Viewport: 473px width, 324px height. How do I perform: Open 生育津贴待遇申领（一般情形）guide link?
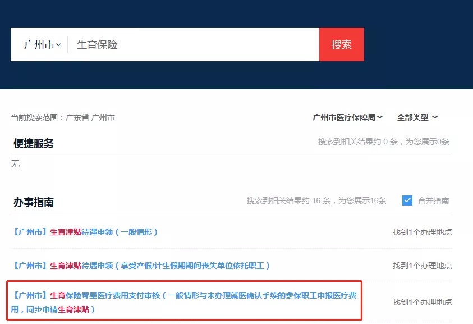click(85, 232)
